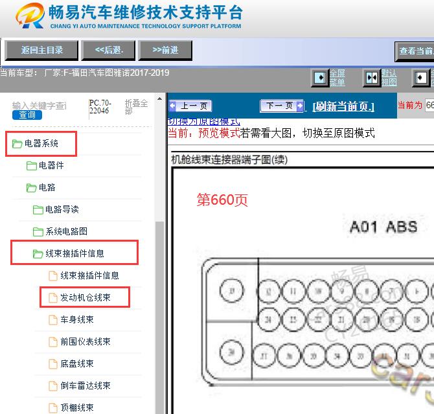
Task: Click the 线束接插件信息 open-folder icon
Action: 38,254
